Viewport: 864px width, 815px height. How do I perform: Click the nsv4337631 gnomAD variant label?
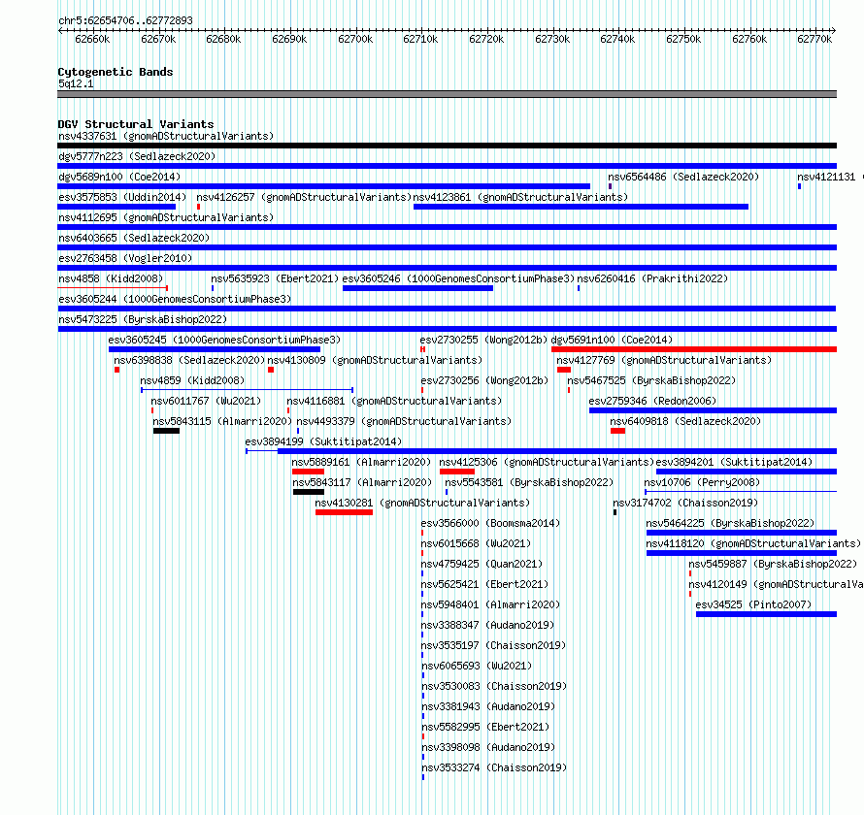click(166, 136)
